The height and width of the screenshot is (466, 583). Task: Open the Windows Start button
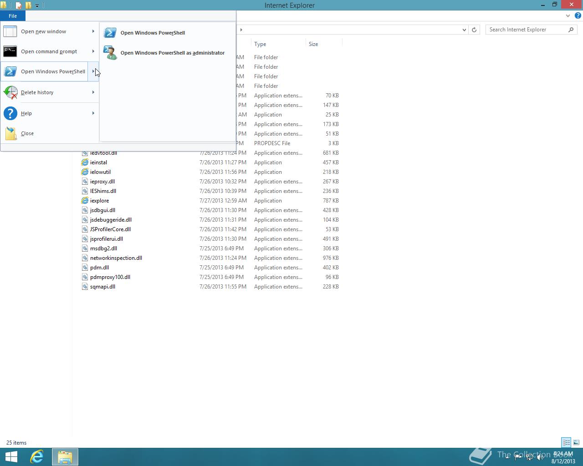coord(11,457)
